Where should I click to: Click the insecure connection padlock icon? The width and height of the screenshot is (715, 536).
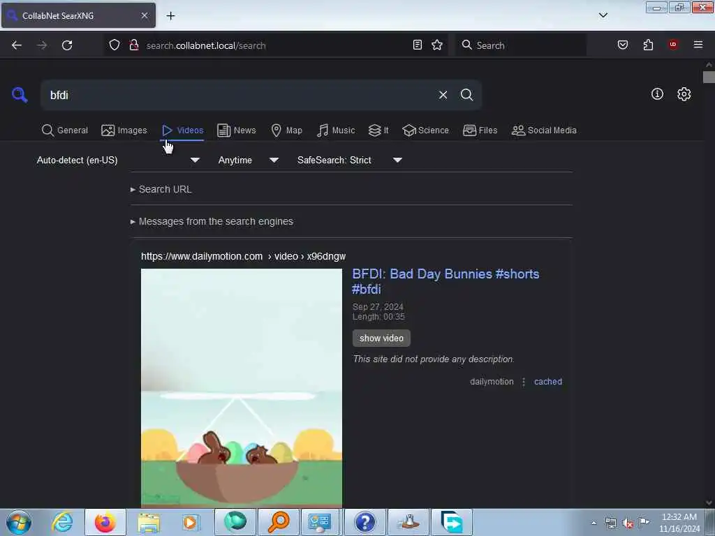[134, 45]
